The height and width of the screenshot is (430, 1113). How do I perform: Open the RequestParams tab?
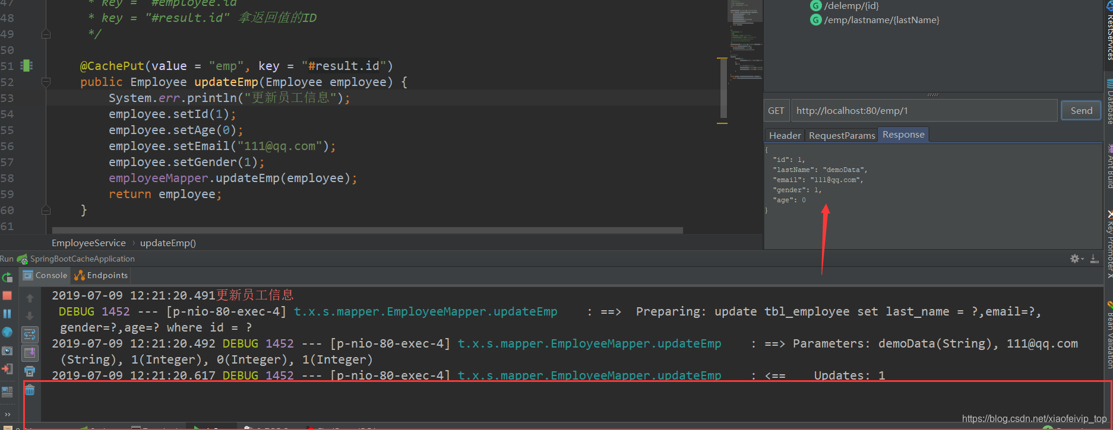tap(842, 135)
